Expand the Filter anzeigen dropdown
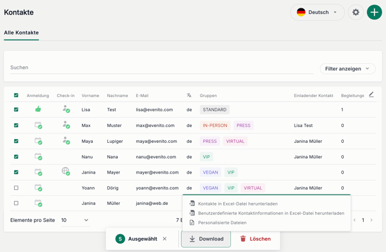The image size is (386, 252). point(348,69)
